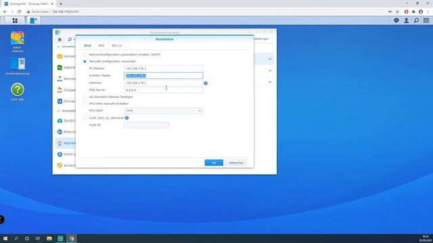Enable MTU-Wert manuell einstellen checkbox
Image resolution: width=433 pixels, height=243 pixels.
tap(85, 104)
